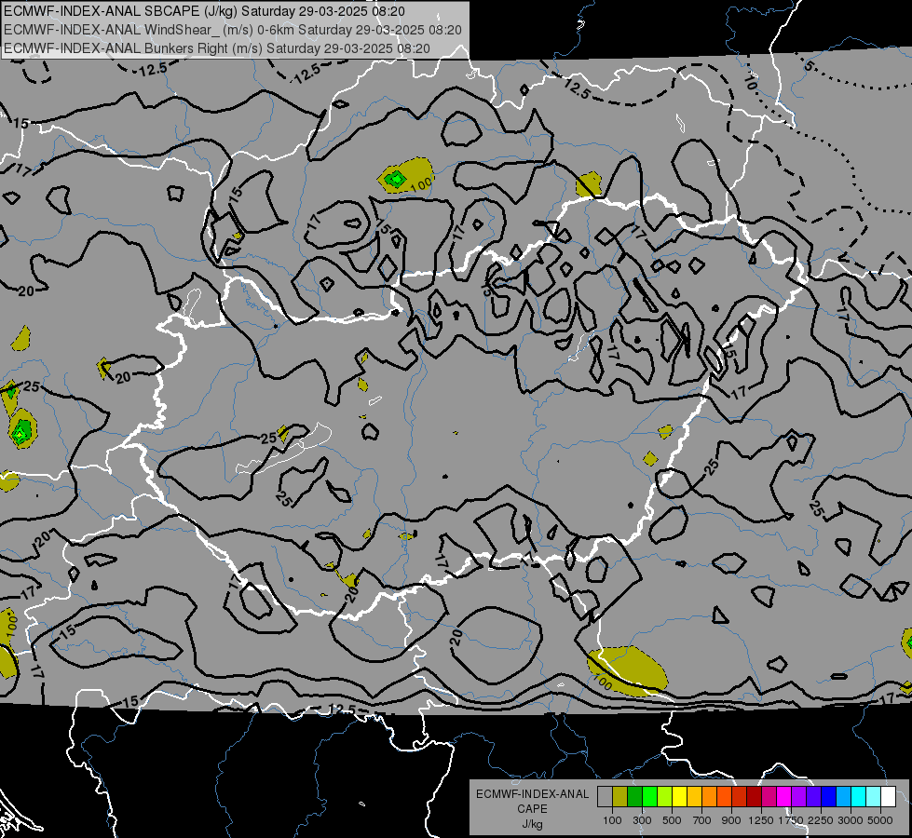This screenshot has height=838, width=912.
Task: Pick the yellow-green CAPE legend swatch
Action: (x=664, y=796)
